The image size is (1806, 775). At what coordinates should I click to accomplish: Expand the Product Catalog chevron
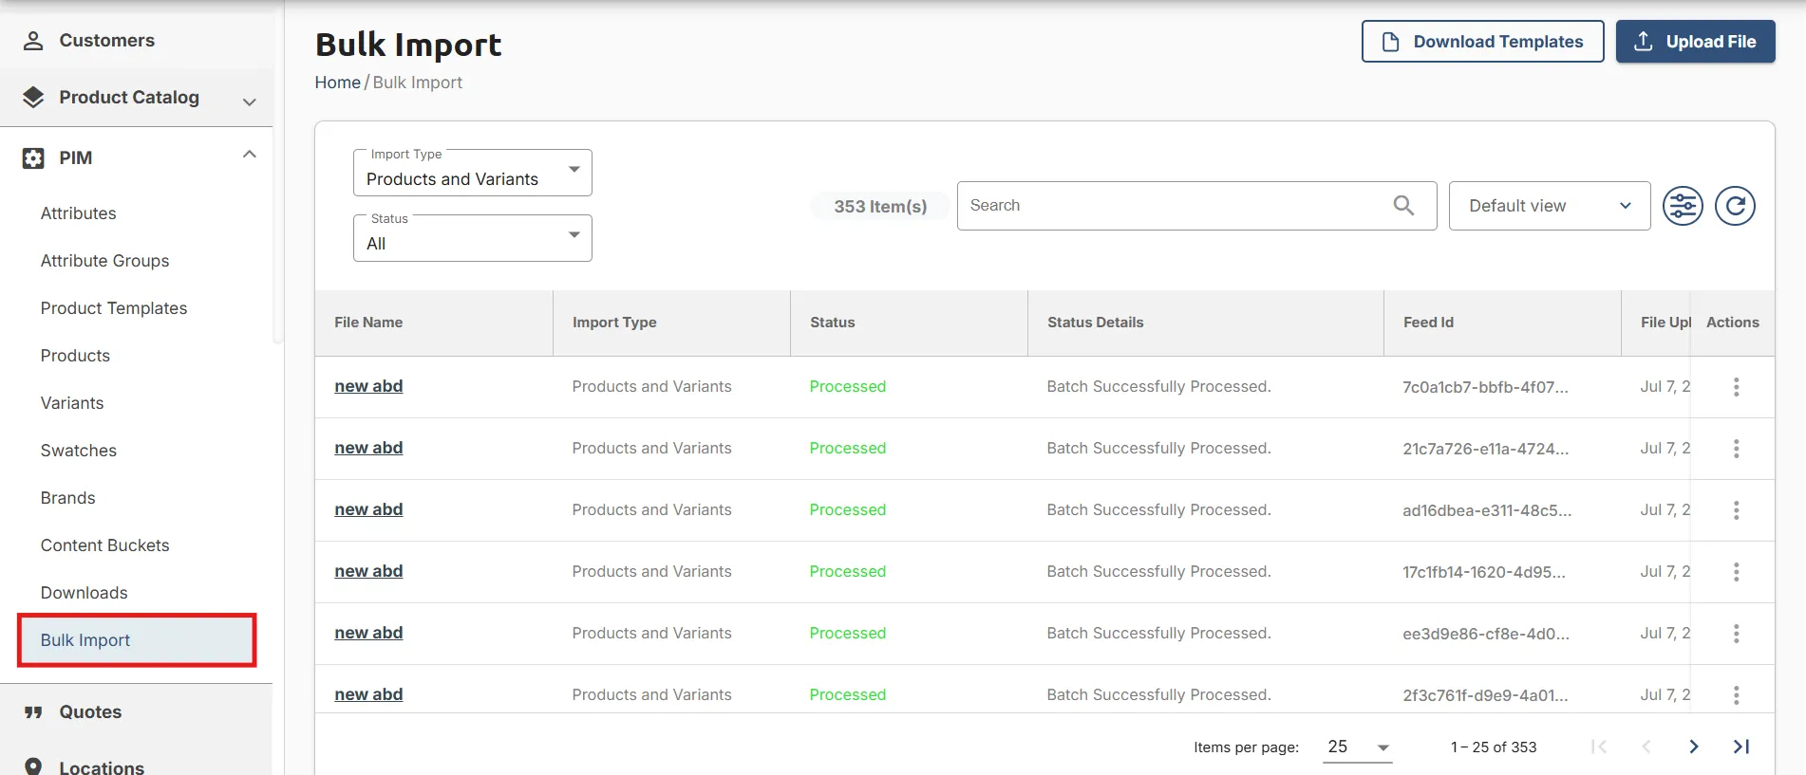click(250, 101)
